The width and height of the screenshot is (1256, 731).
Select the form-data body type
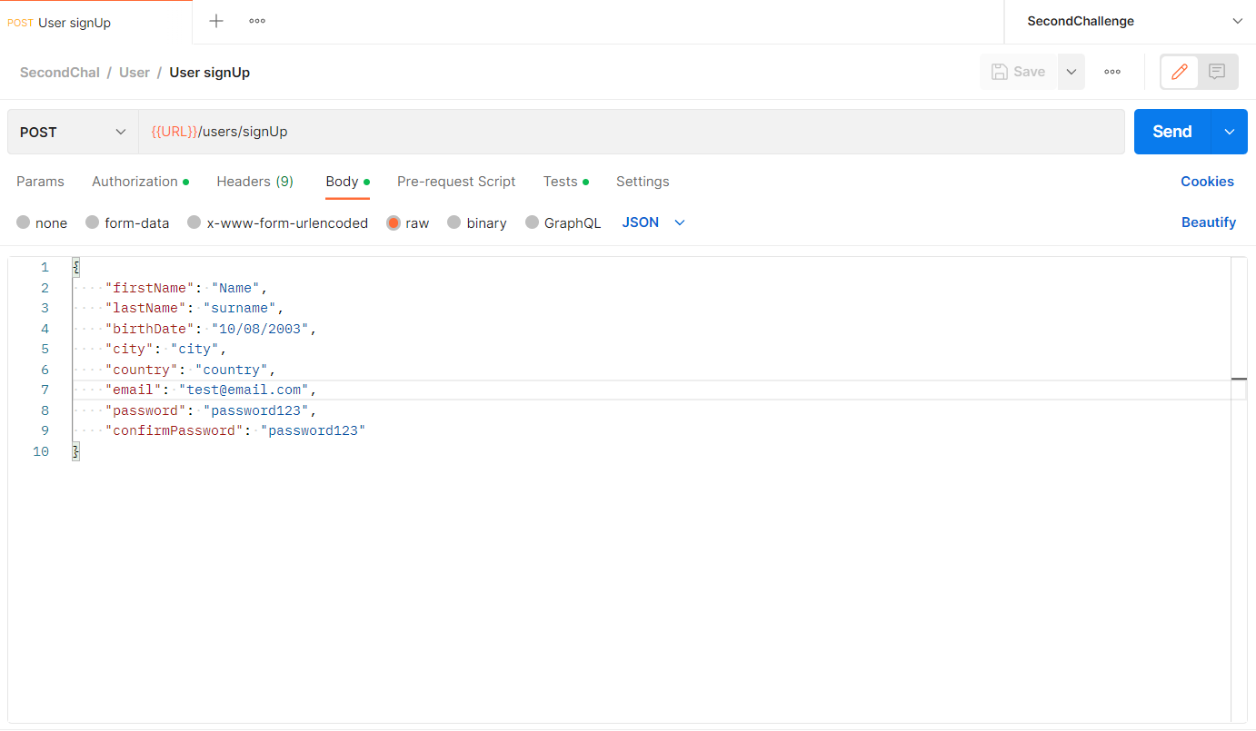pyautogui.click(x=127, y=222)
